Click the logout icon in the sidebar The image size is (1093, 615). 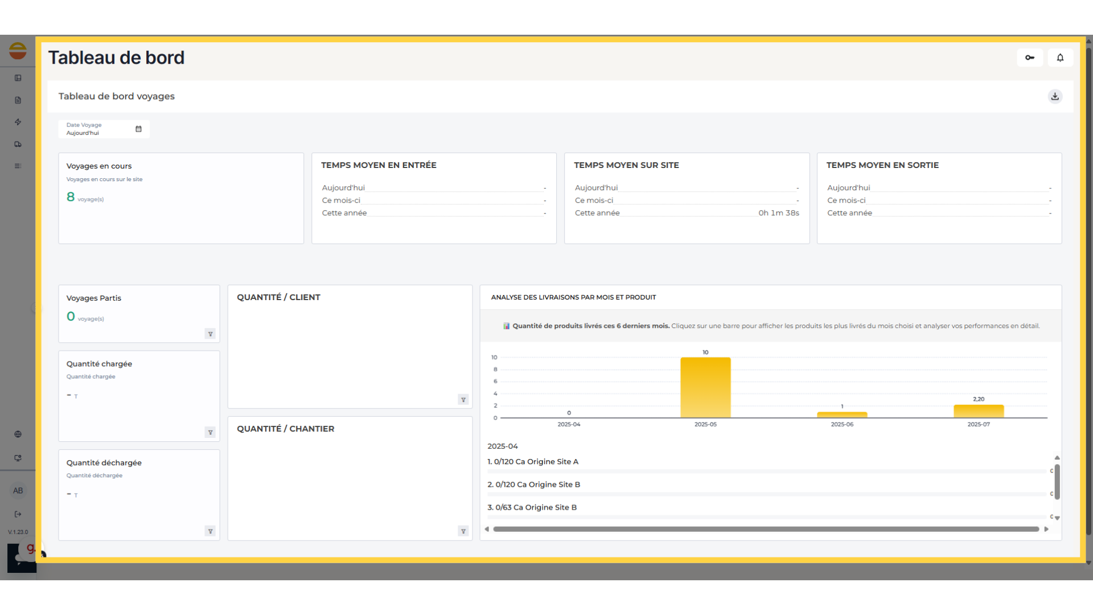tap(18, 514)
